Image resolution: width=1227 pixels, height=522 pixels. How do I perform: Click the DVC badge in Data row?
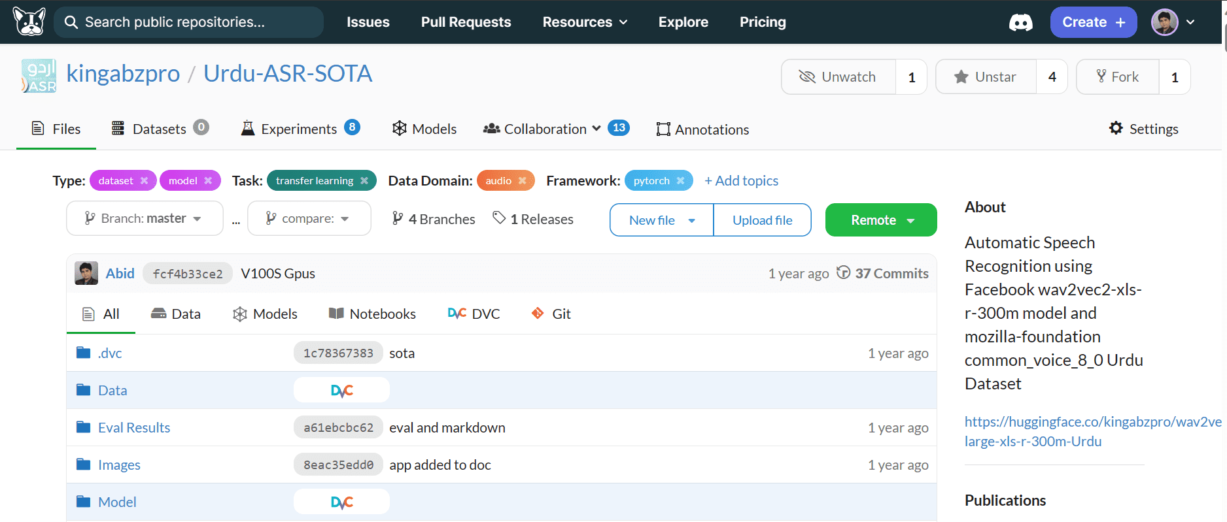point(341,390)
